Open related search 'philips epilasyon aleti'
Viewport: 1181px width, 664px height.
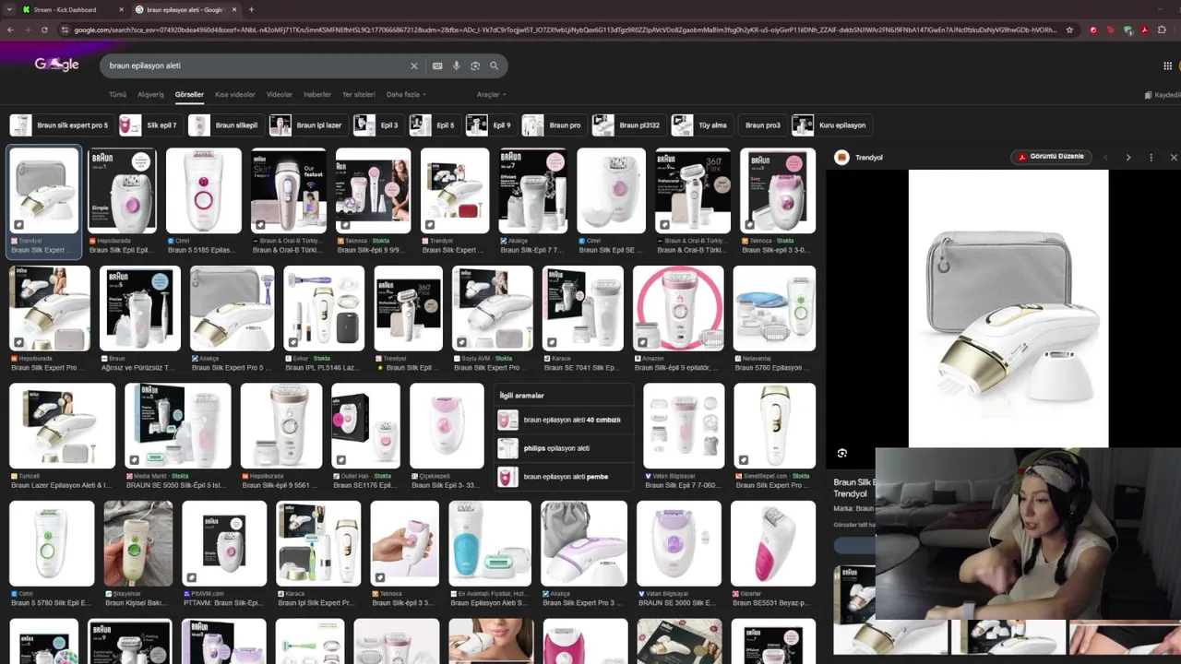563,448
